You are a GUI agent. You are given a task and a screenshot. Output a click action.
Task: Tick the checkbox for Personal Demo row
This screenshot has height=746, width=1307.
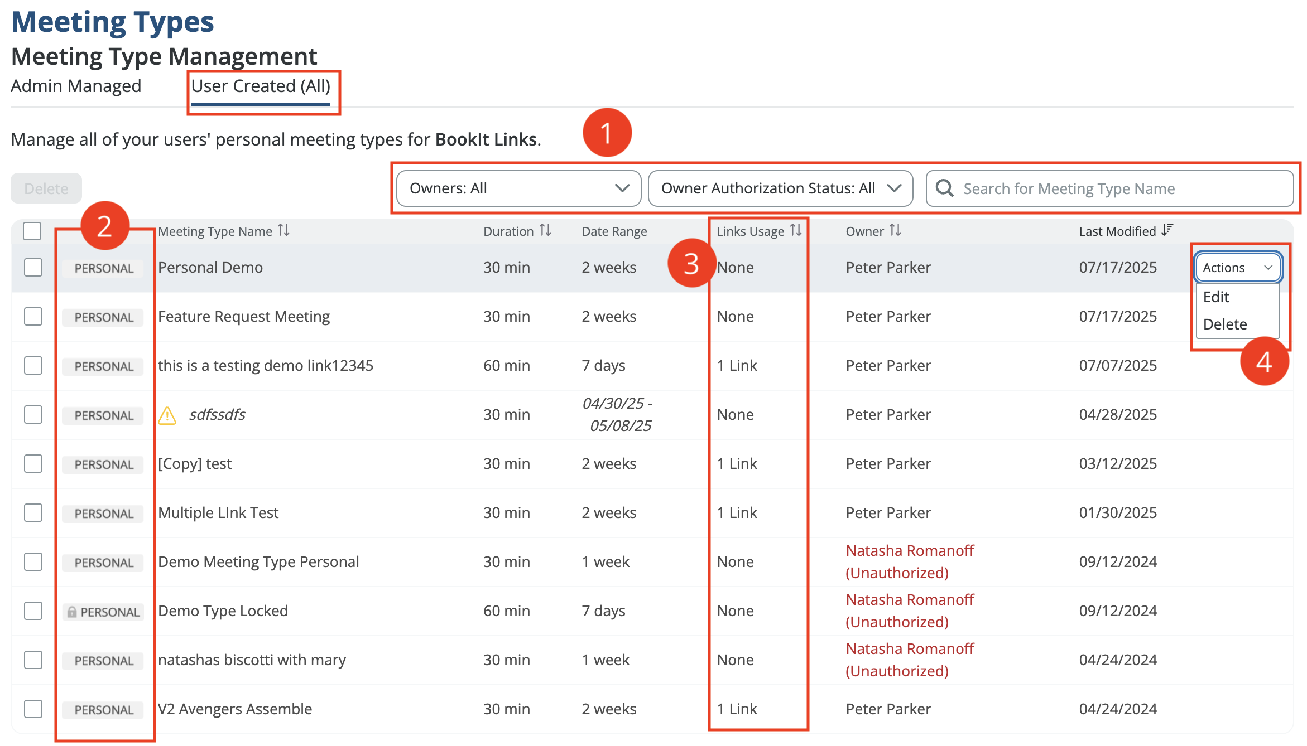33,268
